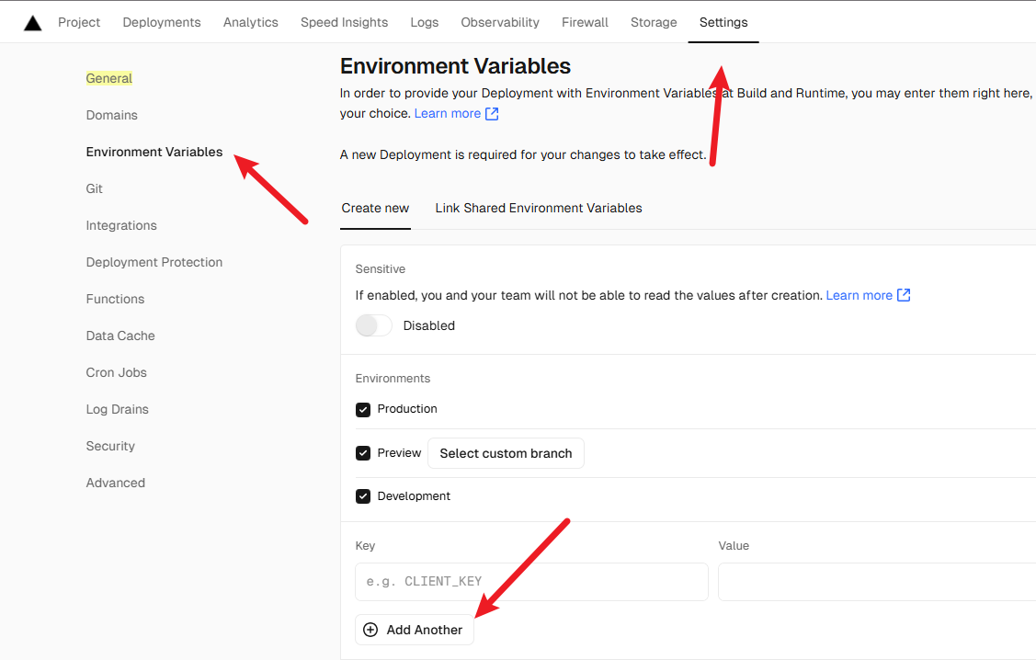
Task: Click the Key input field
Action: pyautogui.click(x=531, y=582)
